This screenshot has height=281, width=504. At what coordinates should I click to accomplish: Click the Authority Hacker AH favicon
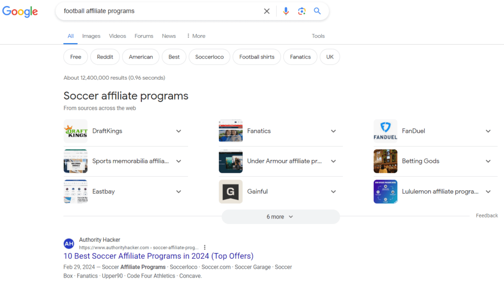[x=69, y=244]
